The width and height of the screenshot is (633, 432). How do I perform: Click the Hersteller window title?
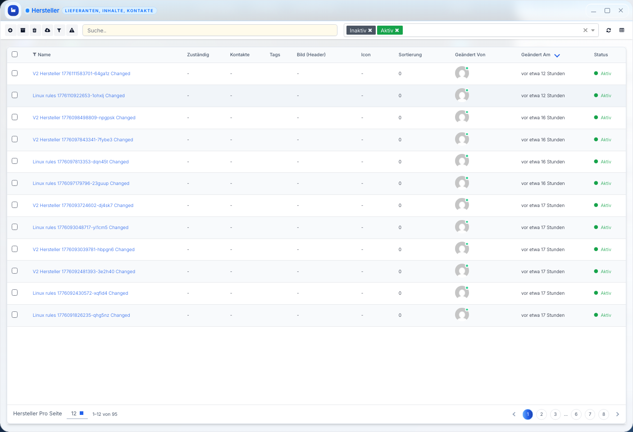(x=45, y=10)
